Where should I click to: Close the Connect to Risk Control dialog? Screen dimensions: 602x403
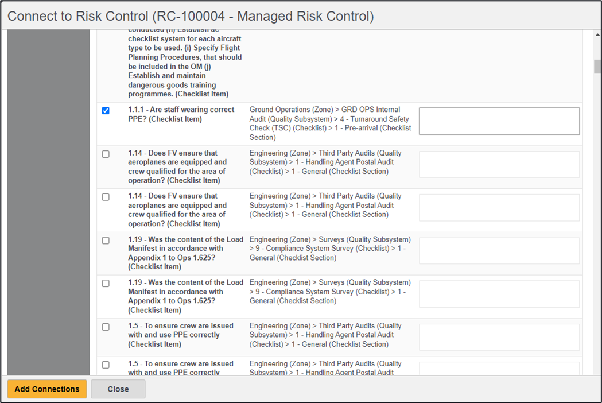(118, 389)
